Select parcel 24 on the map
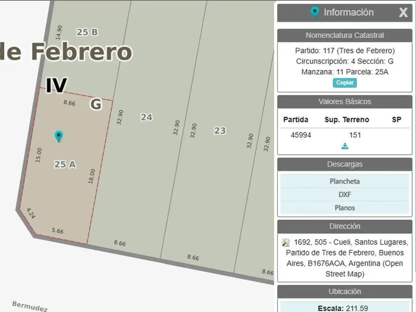The height and width of the screenshot is (312, 416). [x=146, y=117]
